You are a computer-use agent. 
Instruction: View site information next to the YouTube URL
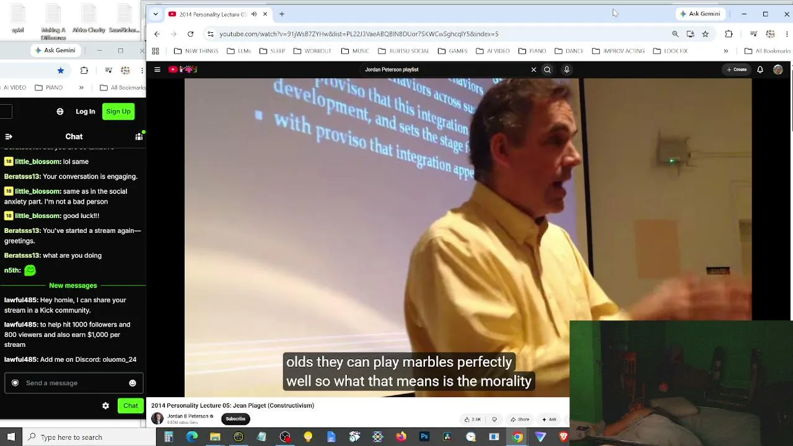pyautogui.click(x=211, y=34)
